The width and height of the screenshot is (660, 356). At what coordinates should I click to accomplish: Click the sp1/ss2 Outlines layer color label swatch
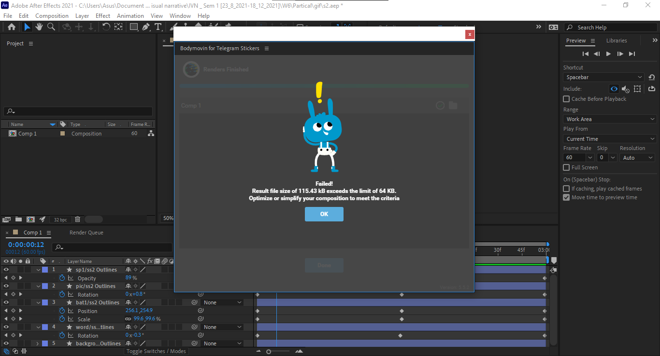pyautogui.click(x=45, y=270)
